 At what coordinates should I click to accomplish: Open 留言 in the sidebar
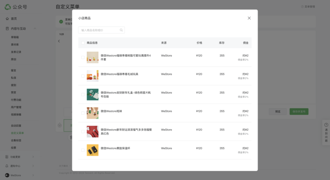coord(13,70)
